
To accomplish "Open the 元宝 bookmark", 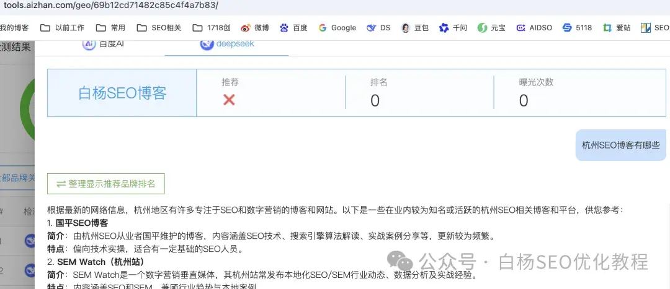I will 491,28.
